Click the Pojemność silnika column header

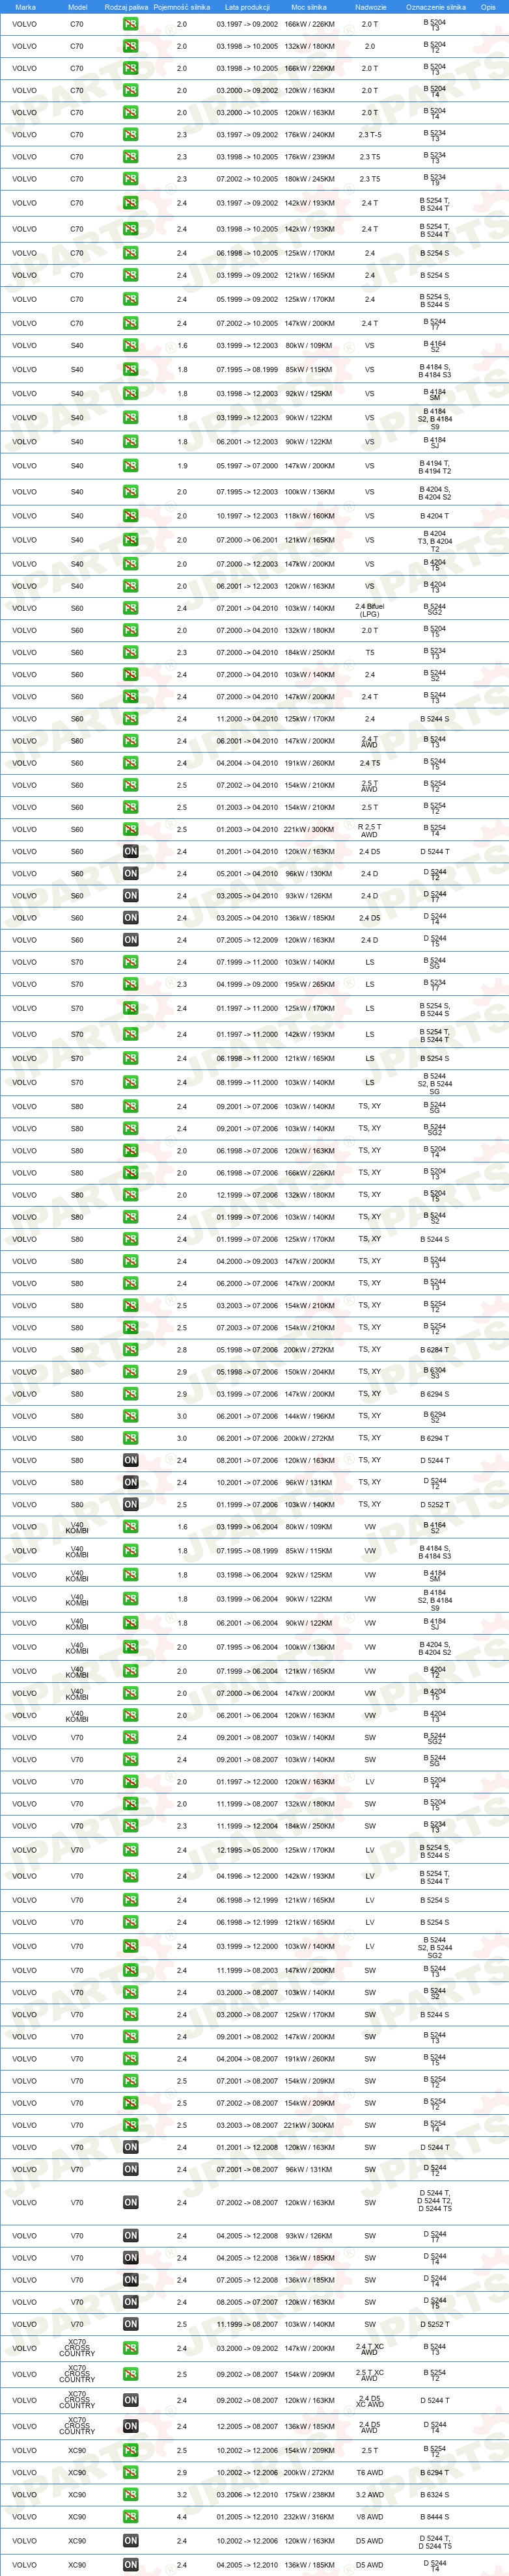(x=182, y=7)
